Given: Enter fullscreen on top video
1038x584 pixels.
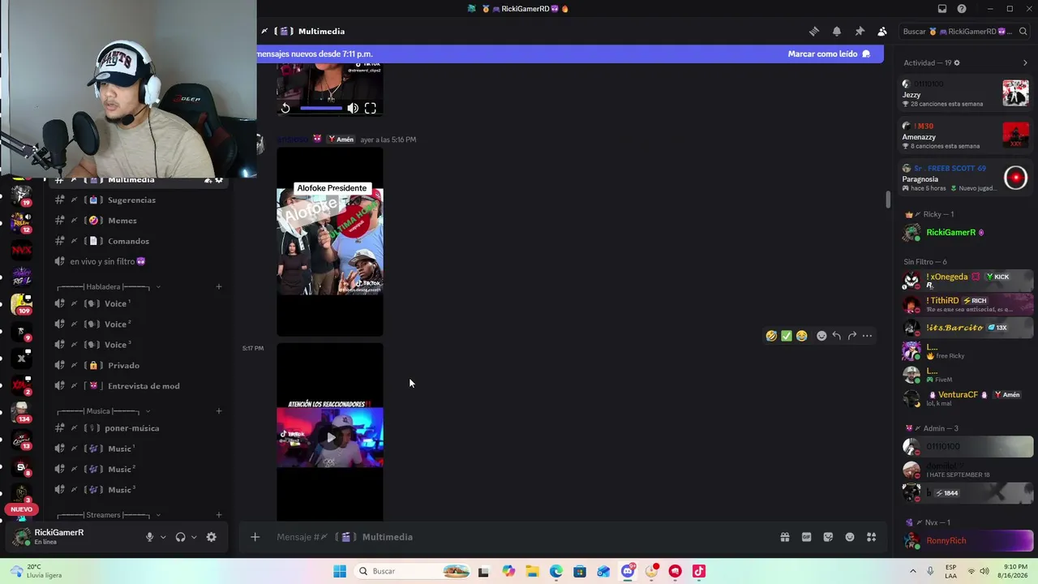Looking at the screenshot, I should click(x=371, y=108).
